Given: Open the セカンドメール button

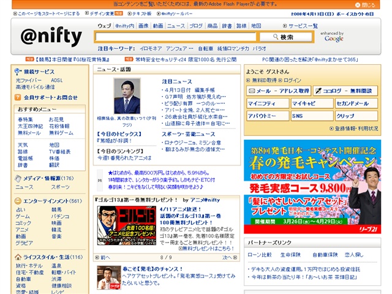Looking at the screenshot, I should (356, 104).
